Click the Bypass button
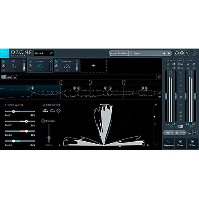 coord(169,133)
